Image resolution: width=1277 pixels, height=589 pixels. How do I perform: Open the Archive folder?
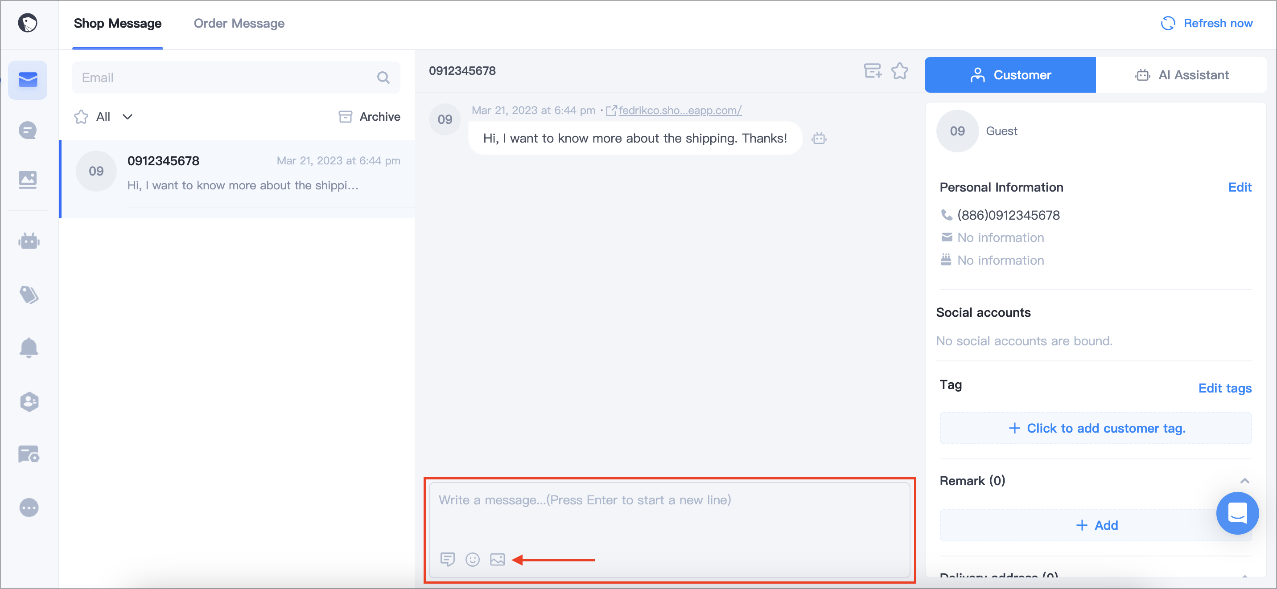click(369, 117)
